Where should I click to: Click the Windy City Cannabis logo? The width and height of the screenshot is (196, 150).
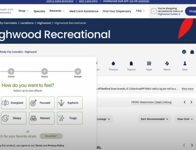pyautogui.click(x=6, y=11)
